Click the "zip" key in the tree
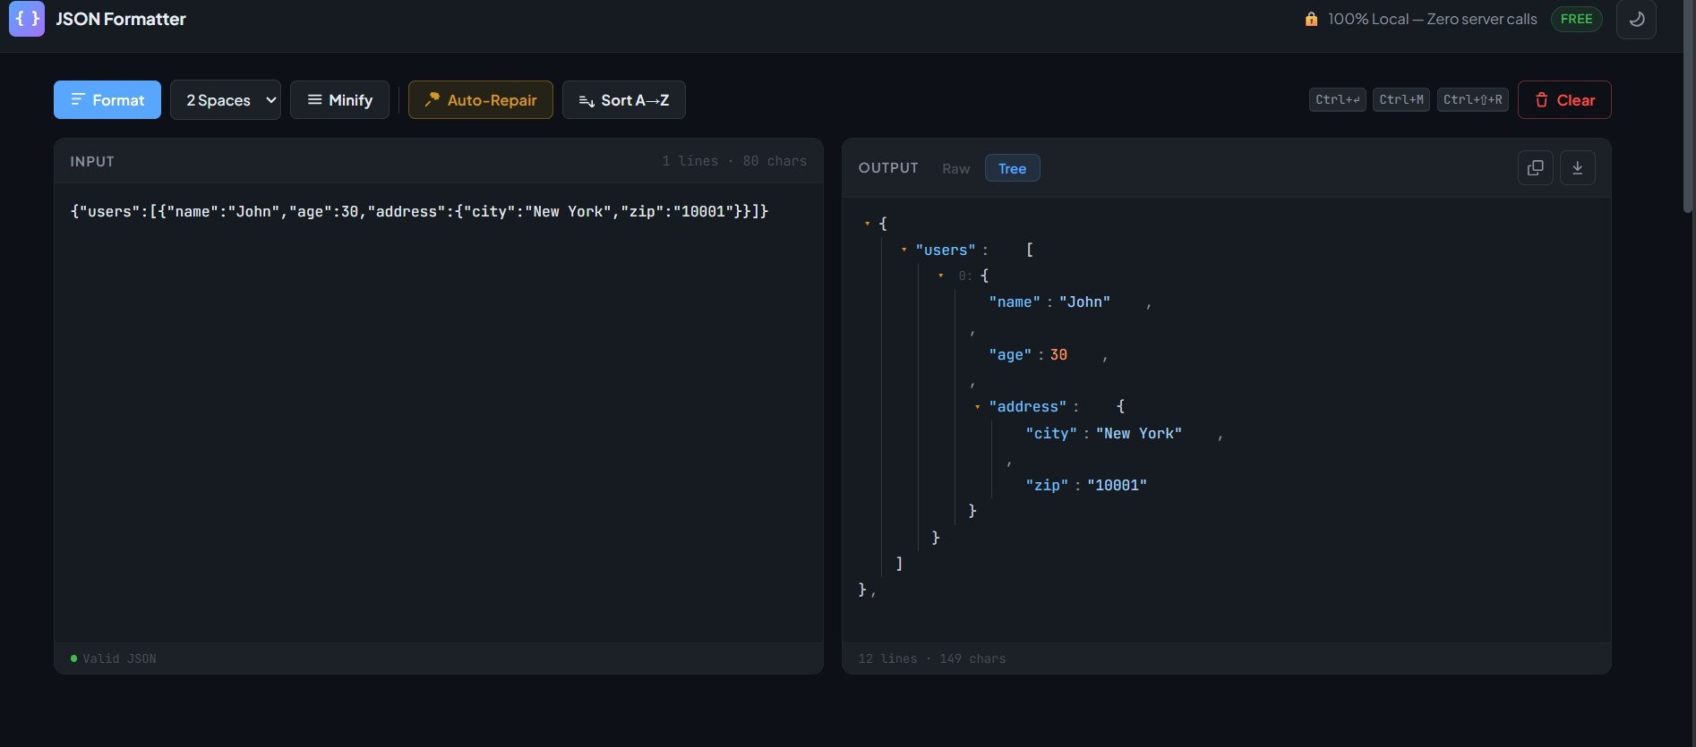 1047,486
